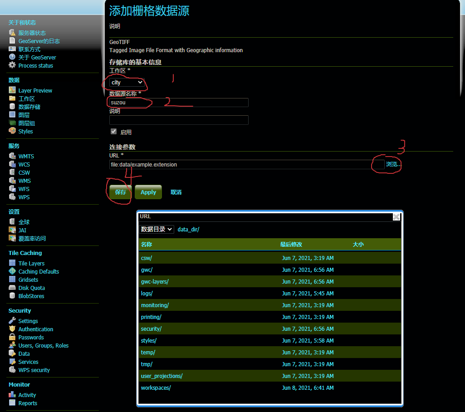Close the URL file browser dialog
Image resolution: width=465 pixels, height=412 pixels.
(x=396, y=217)
